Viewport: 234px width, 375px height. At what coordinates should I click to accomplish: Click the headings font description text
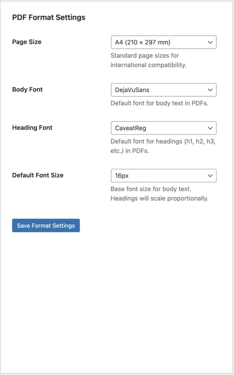[163, 146]
